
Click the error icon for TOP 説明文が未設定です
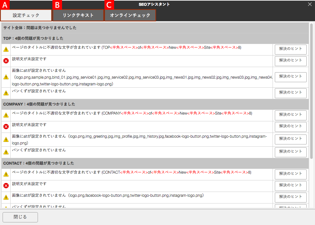coord(6,61)
